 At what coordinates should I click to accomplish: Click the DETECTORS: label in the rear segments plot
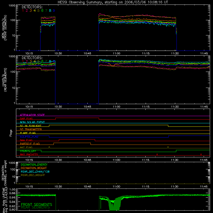click(32, 58)
